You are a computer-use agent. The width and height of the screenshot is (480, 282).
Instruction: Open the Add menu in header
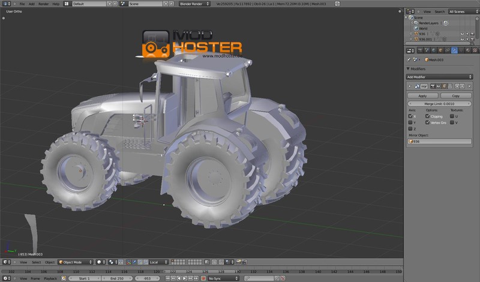(x=32, y=4)
